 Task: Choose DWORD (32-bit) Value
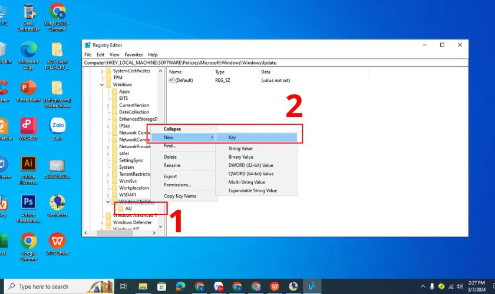257,165
